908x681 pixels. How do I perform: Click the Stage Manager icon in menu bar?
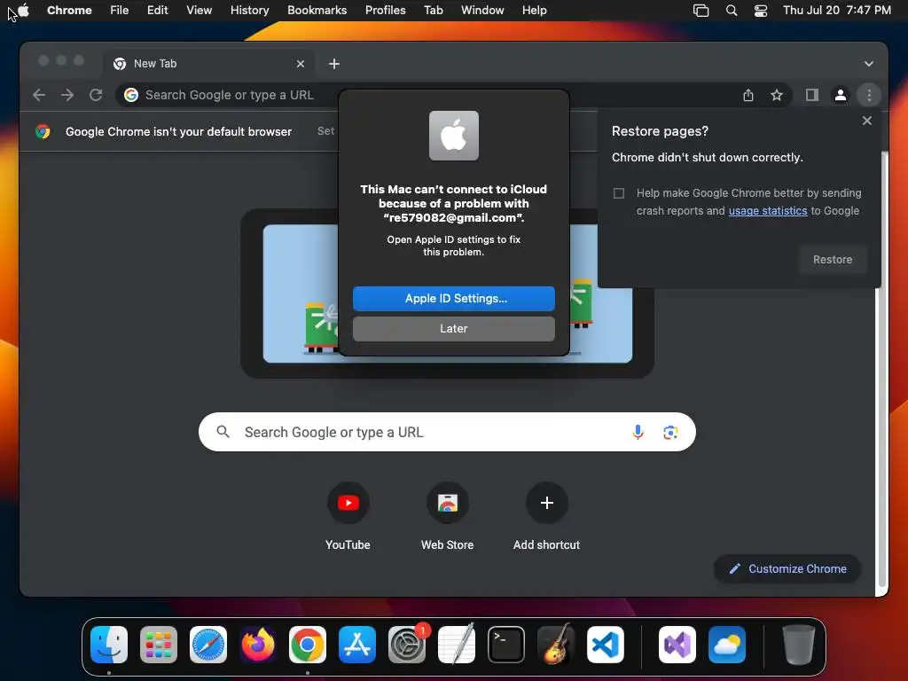point(701,11)
